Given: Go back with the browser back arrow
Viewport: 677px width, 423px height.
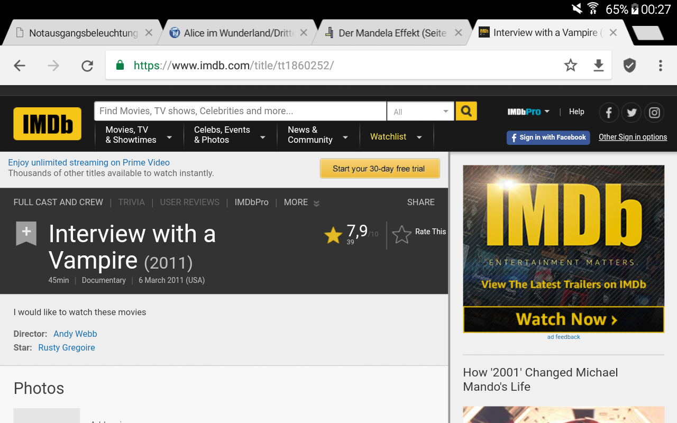Looking at the screenshot, I should pos(20,66).
